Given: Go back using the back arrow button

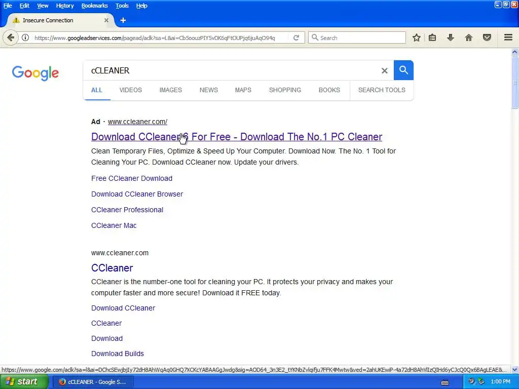Looking at the screenshot, I should coord(11,37).
